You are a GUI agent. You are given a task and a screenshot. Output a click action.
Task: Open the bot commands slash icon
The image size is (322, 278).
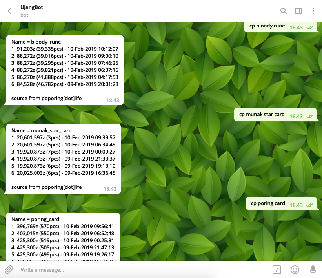click(x=277, y=270)
